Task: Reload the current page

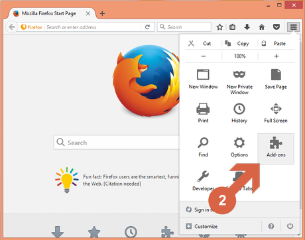Action: [x=147, y=27]
